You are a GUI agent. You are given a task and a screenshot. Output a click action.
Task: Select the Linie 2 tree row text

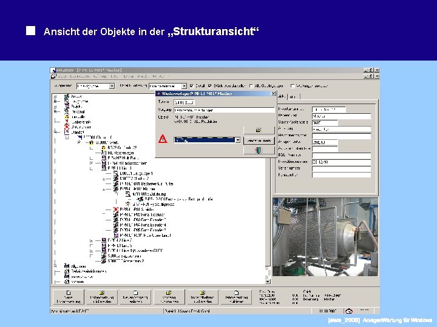point(120,240)
